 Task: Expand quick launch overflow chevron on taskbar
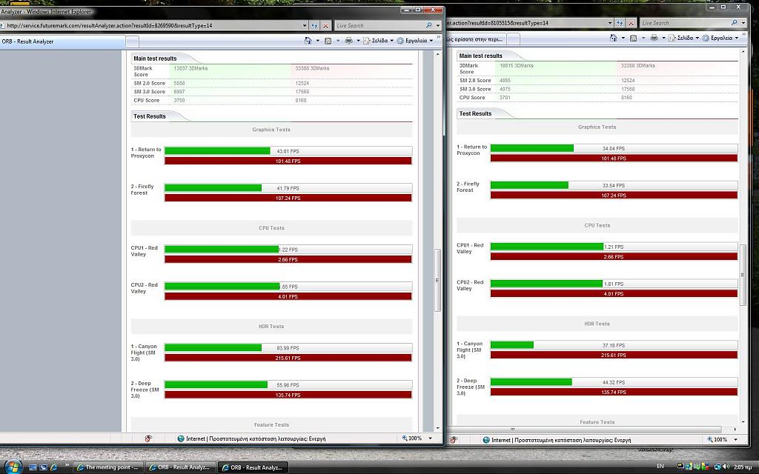pos(67,466)
